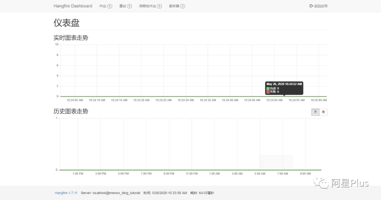Screen dimensions: 381x200
Task: Open the Hangfire 1.7.11 version link
Action: tap(66, 193)
